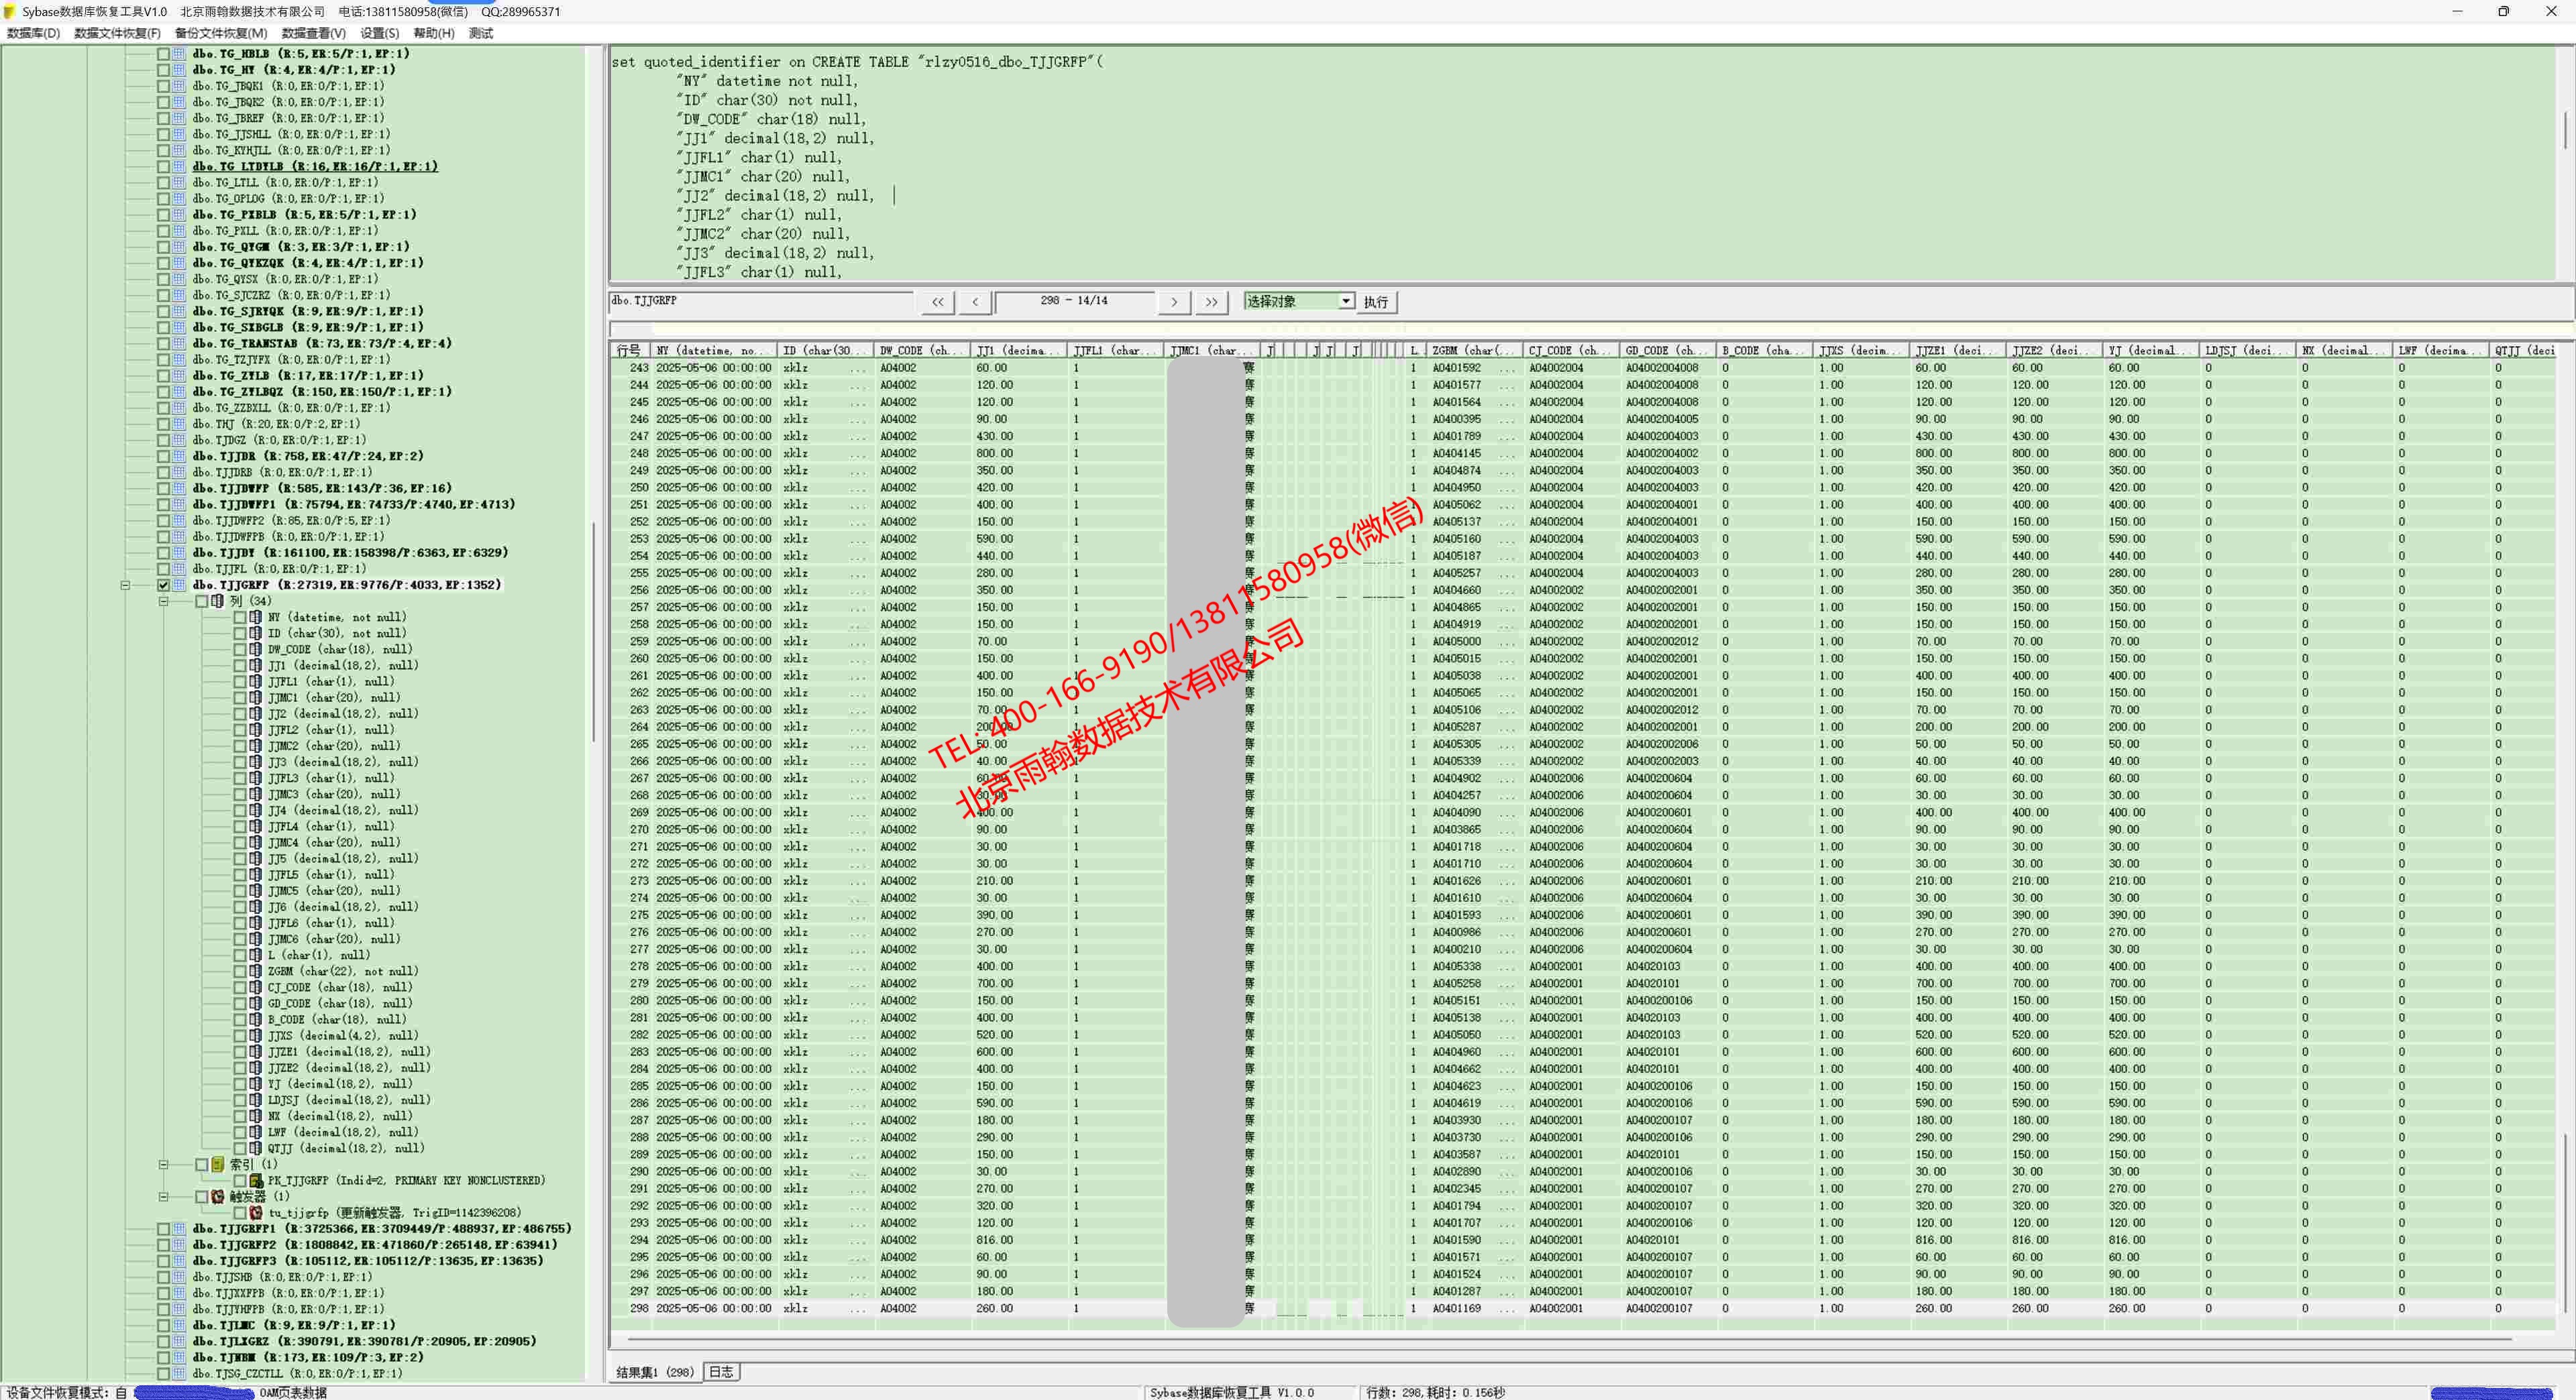2576x1400 pixels.
Task: Click the alarm-clock trigger icon beside 触发器 (1)
Action: [217, 1196]
